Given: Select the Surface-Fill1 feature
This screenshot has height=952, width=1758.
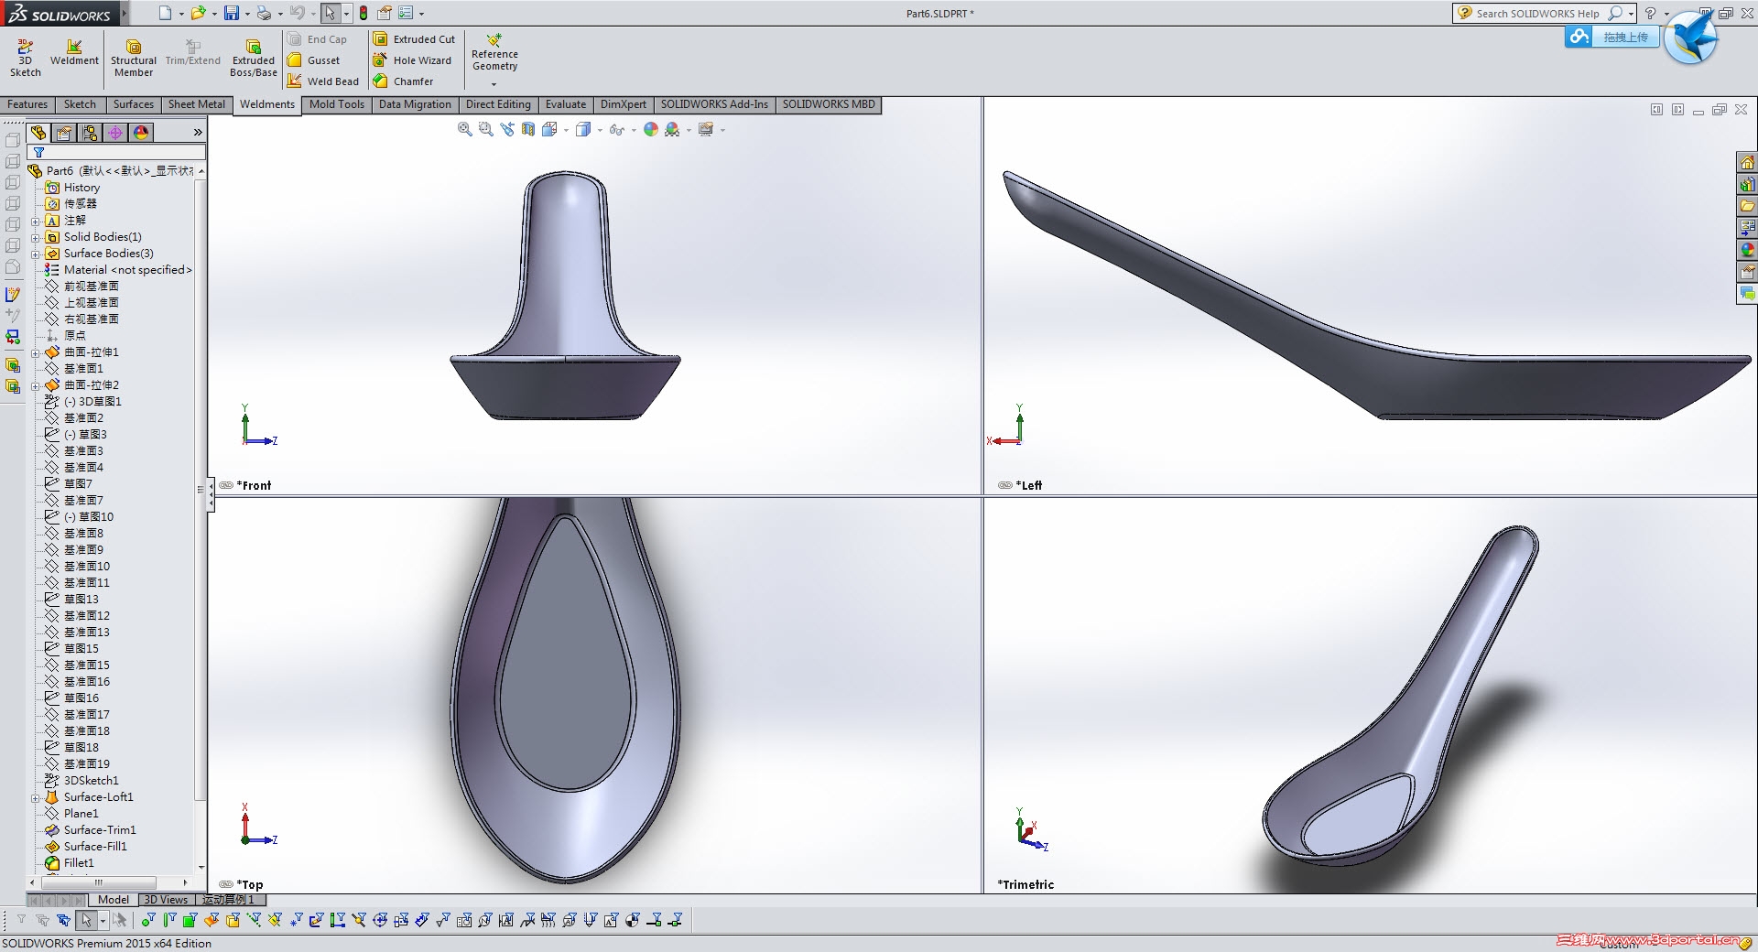Looking at the screenshot, I should click(86, 847).
